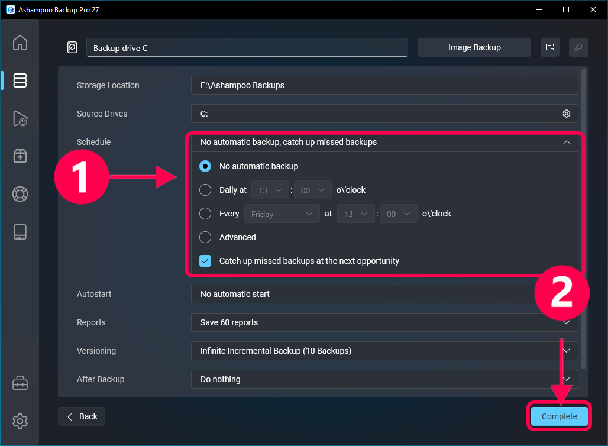Open the Daily hour dropdown showing 13
608x446 pixels.
click(x=270, y=190)
